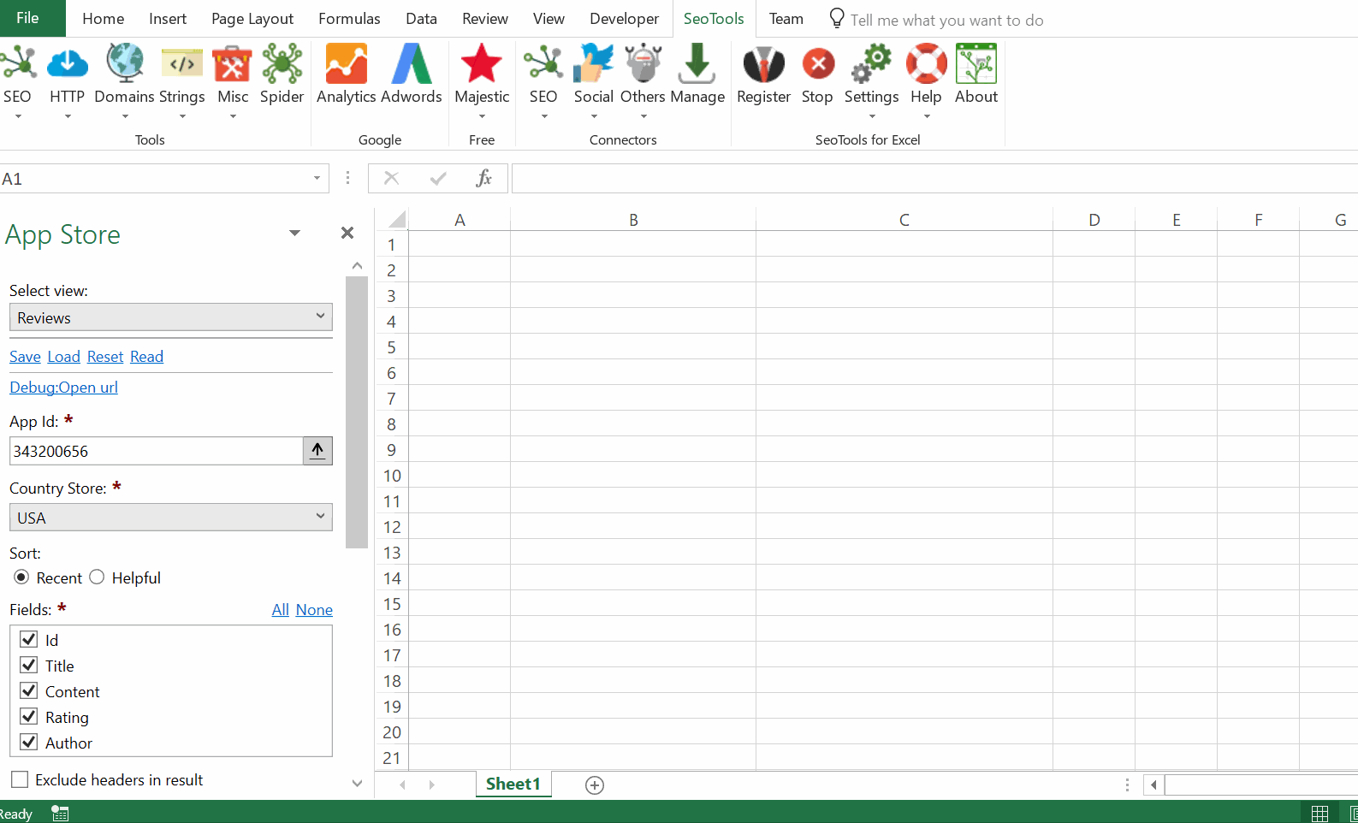
Task: Click the Debug:Open url link
Action: [63, 388]
